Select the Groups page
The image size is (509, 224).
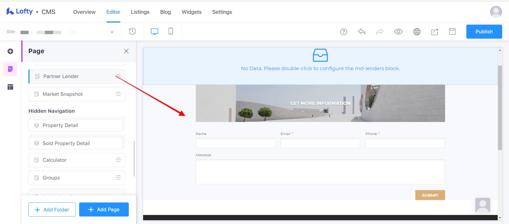[77, 178]
